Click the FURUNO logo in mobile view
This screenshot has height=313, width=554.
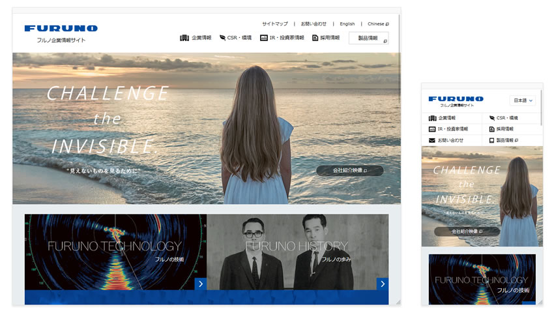(x=456, y=99)
